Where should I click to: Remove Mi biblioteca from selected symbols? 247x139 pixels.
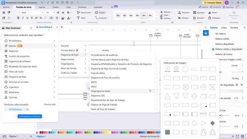click(27, 109)
